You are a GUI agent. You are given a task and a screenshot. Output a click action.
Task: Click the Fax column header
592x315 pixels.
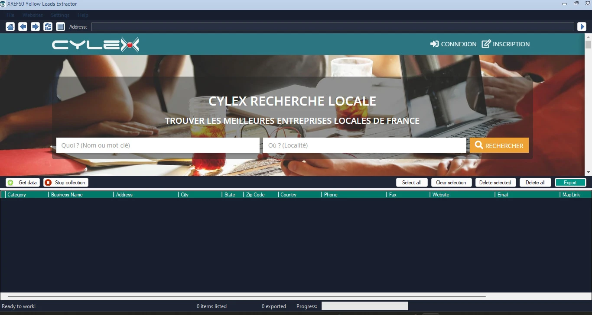408,195
